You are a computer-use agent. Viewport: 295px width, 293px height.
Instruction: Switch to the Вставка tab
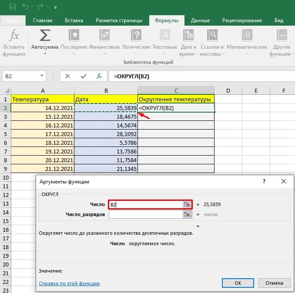(x=74, y=20)
